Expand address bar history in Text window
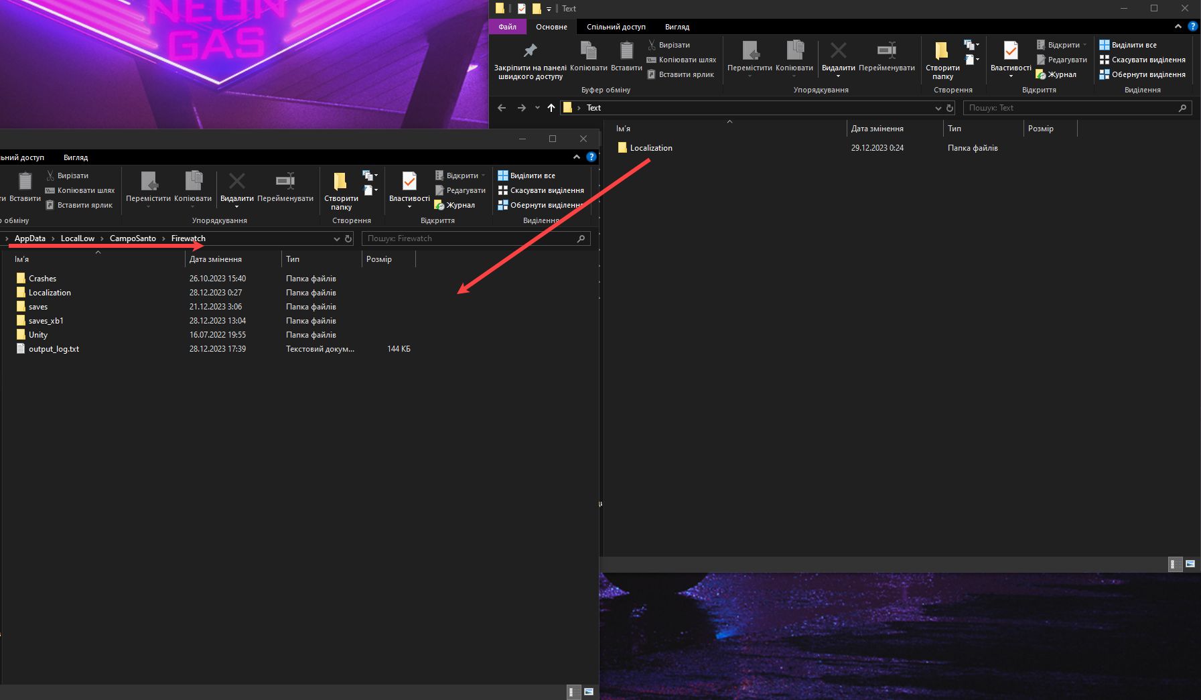 938,108
